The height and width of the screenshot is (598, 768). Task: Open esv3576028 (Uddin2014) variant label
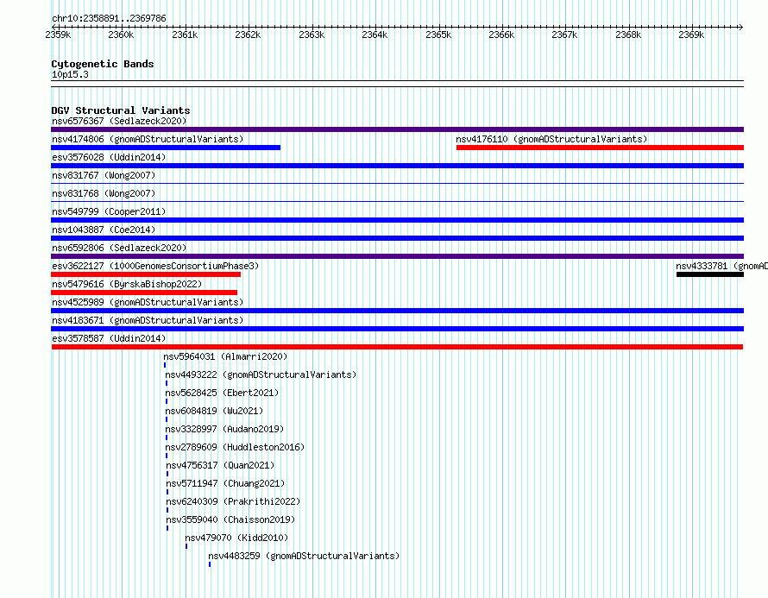(109, 157)
